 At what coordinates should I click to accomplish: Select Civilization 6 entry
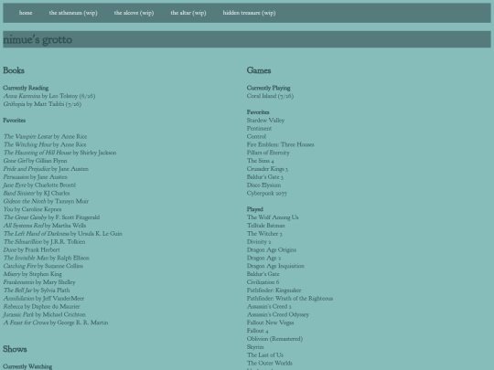263,282
